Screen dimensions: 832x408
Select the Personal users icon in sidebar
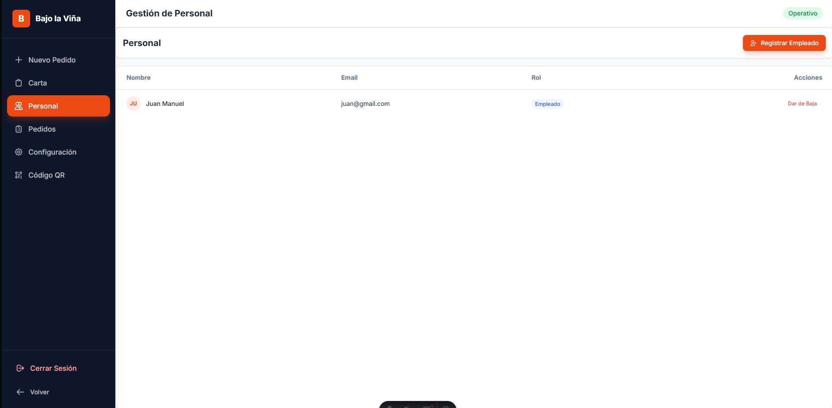click(x=19, y=106)
